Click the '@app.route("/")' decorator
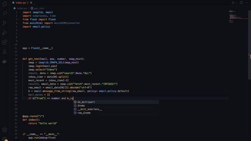The width and height of the screenshot is (251, 141). click(33, 116)
